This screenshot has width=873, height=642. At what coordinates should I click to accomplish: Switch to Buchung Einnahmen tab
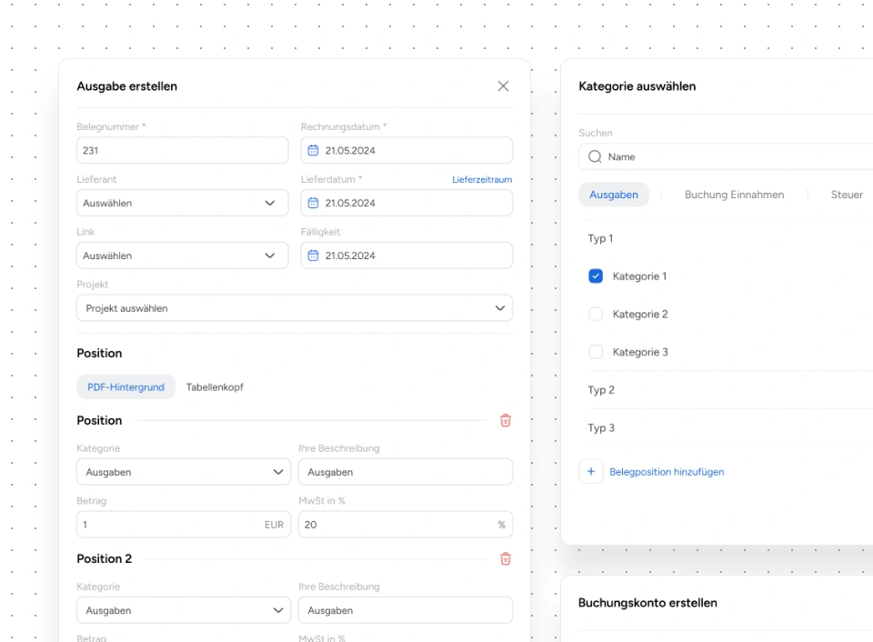pos(734,195)
